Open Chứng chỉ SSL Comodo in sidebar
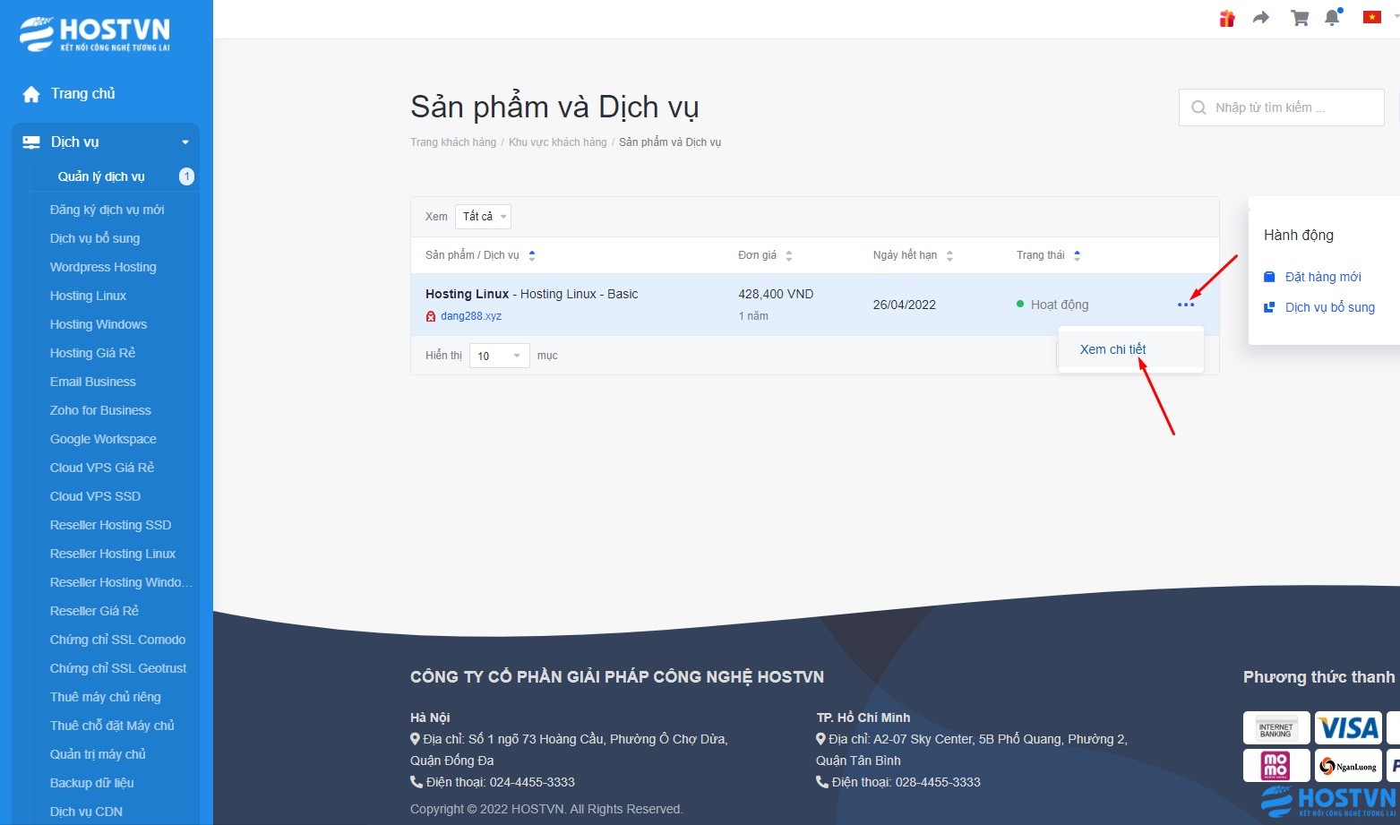The height and width of the screenshot is (825, 1400). click(x=118, y=640)
